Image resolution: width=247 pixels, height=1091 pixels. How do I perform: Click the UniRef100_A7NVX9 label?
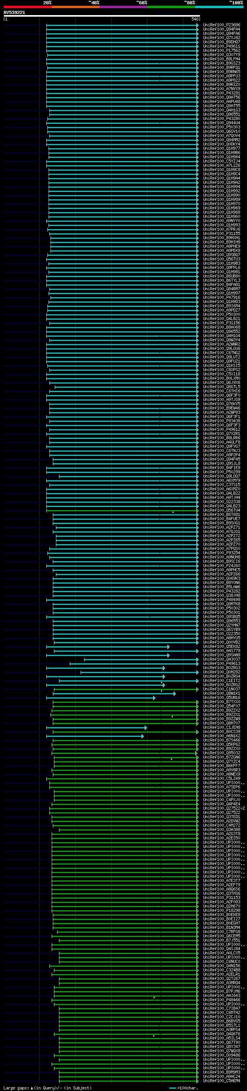[222, 89]
